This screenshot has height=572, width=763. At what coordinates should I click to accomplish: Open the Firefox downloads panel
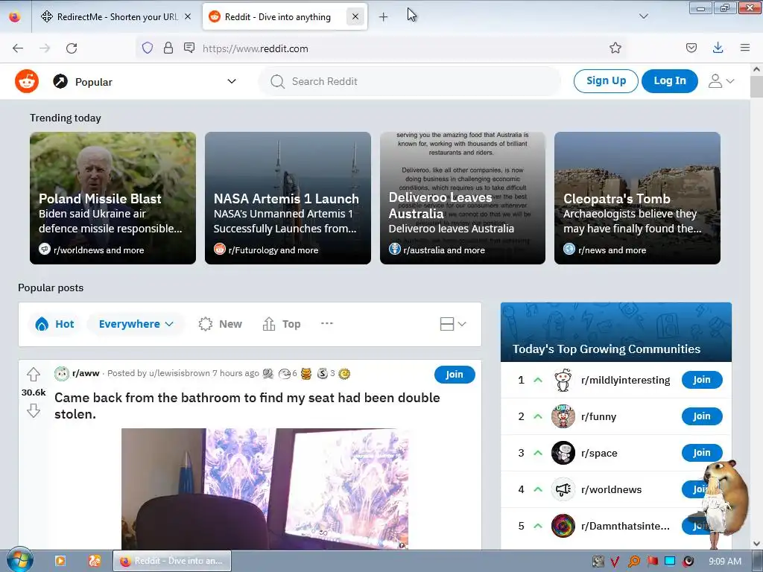click(718, 48)
